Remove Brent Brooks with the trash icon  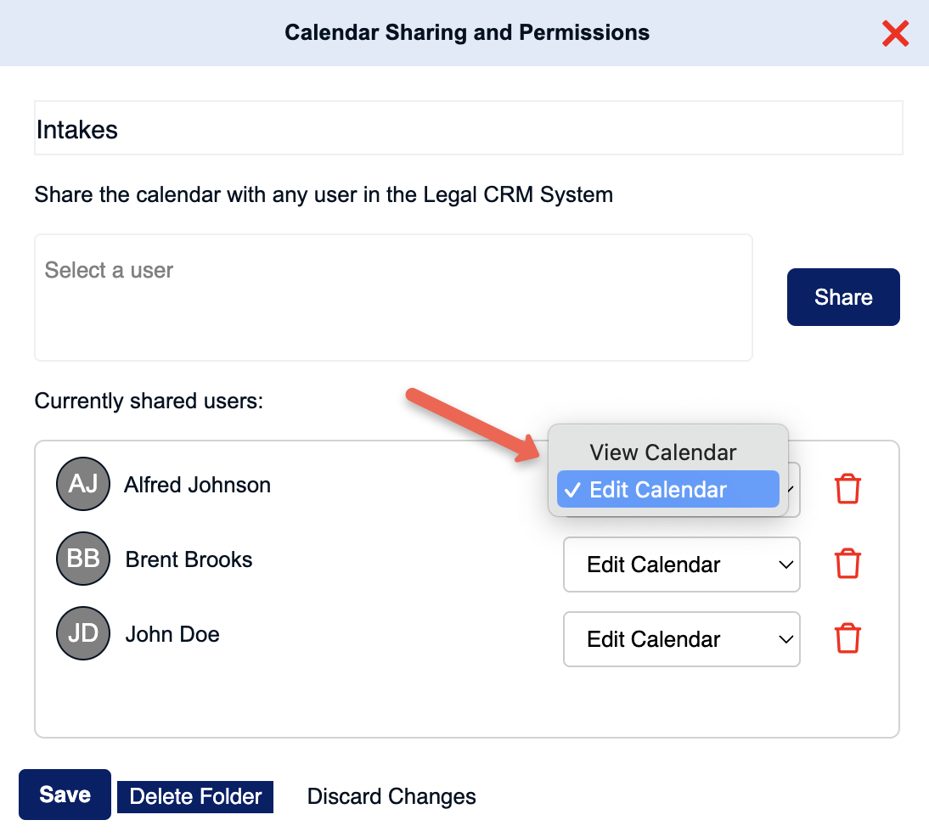coord(847,564)
